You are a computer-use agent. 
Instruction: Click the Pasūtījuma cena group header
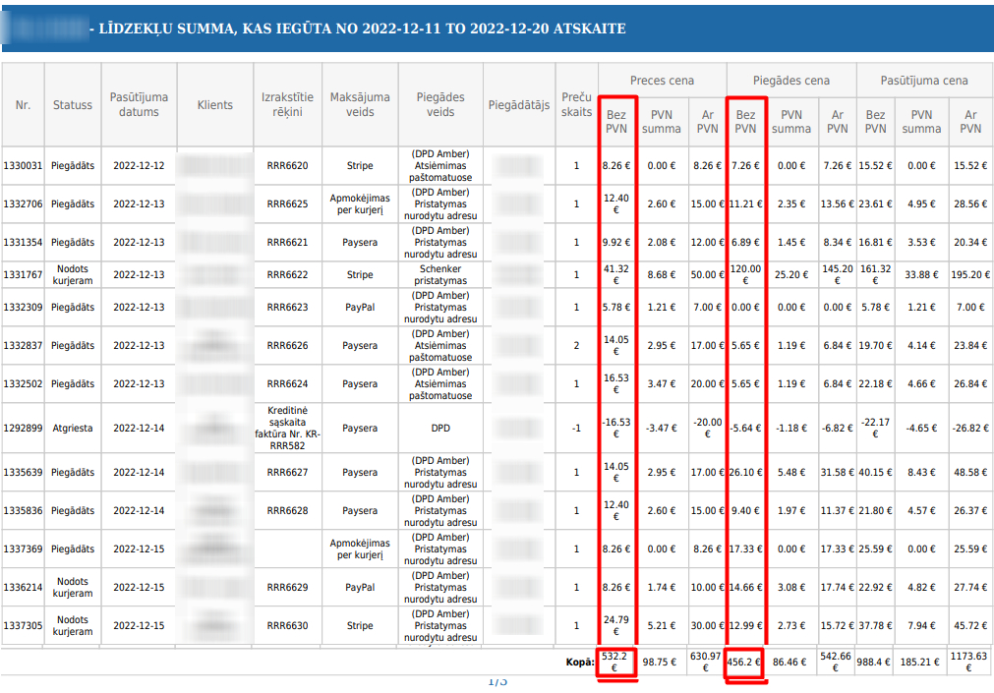[924, 81]
